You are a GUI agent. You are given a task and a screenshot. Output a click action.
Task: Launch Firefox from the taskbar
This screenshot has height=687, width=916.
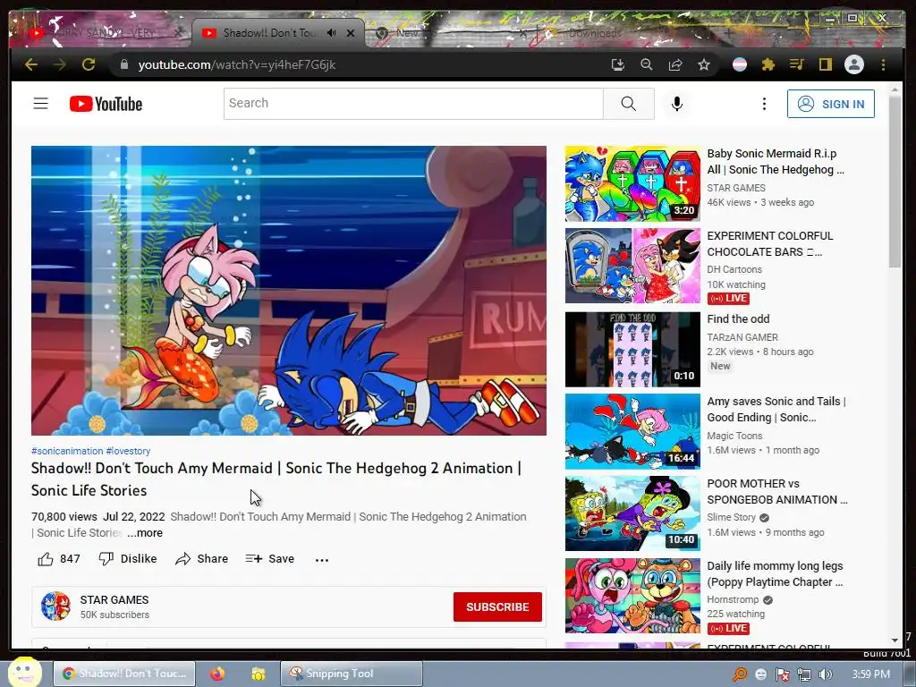click(217, 674)
